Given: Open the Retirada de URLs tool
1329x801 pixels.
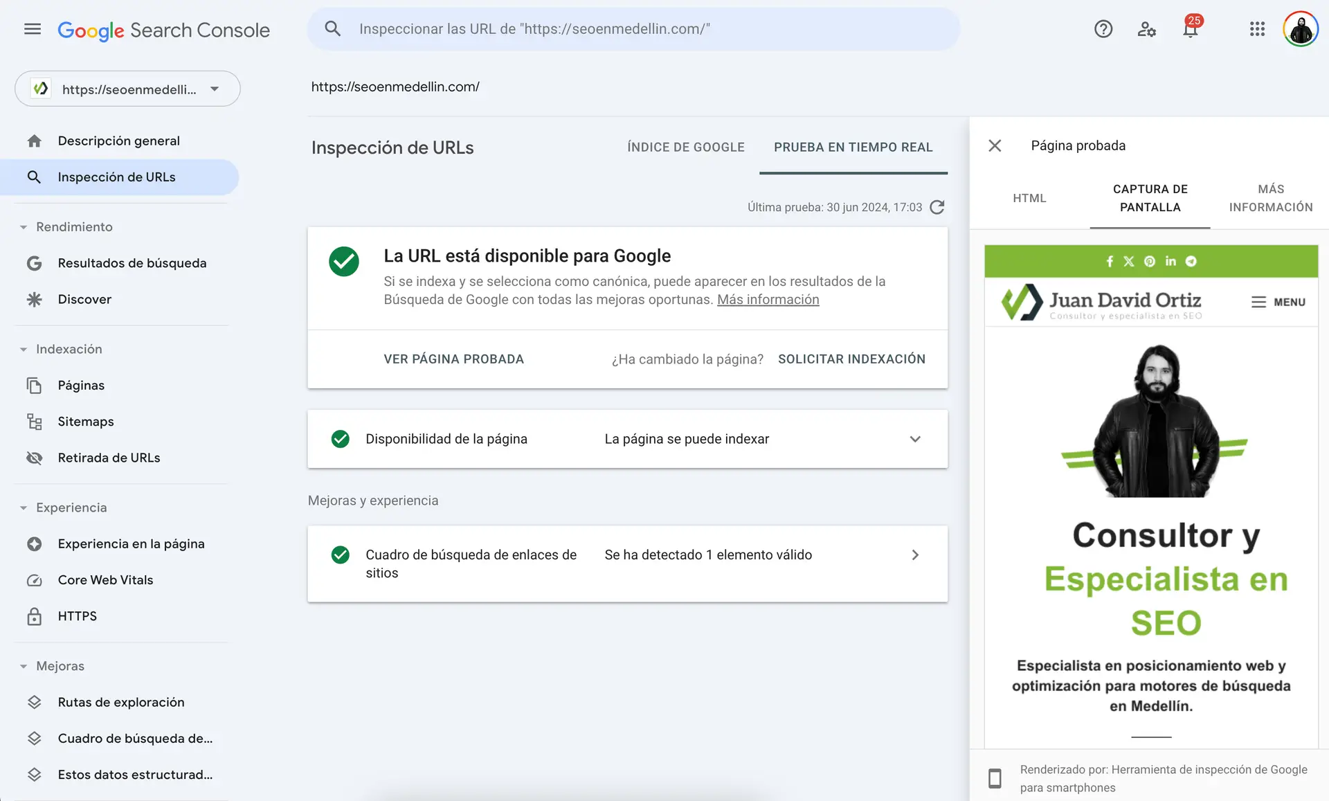Looking at the screenshot, I should click(x=109, y=457).
